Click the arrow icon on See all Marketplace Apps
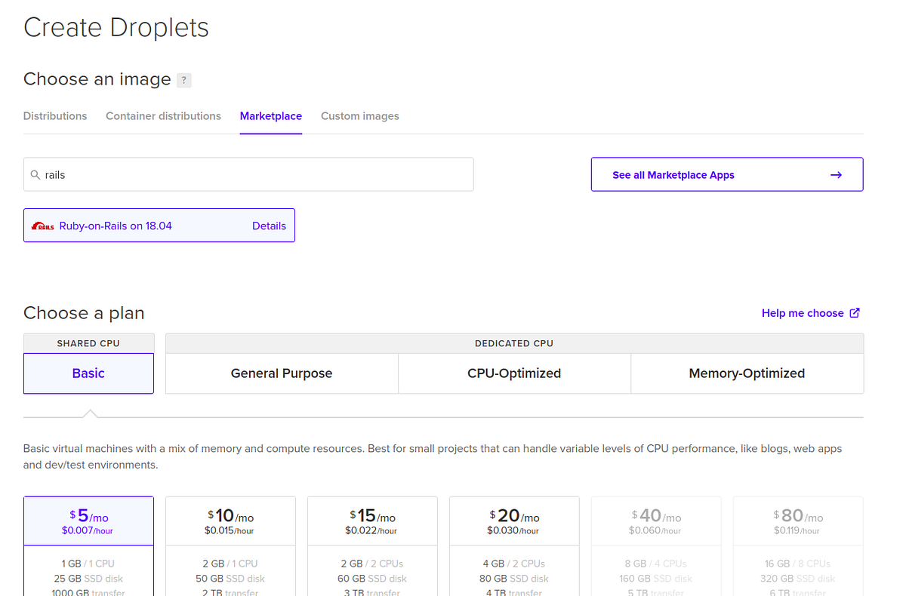Viewport: 906px width, 596px height. 836,174
